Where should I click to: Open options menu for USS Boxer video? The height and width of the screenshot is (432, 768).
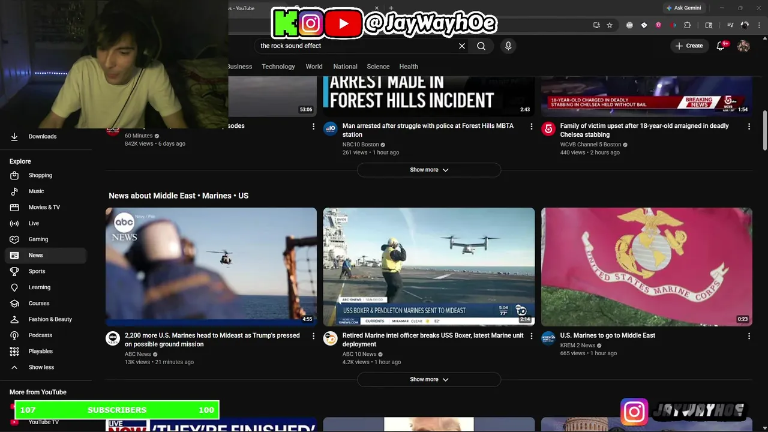531,336
